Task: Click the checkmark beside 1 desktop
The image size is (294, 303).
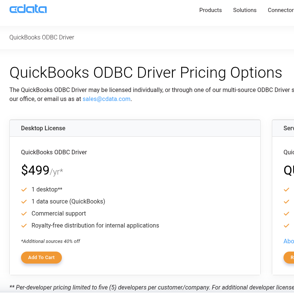Action: pyautogui.click(x=24, y=190)
